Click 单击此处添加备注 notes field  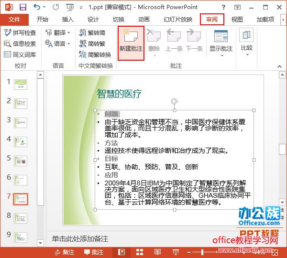click(80, 238)
